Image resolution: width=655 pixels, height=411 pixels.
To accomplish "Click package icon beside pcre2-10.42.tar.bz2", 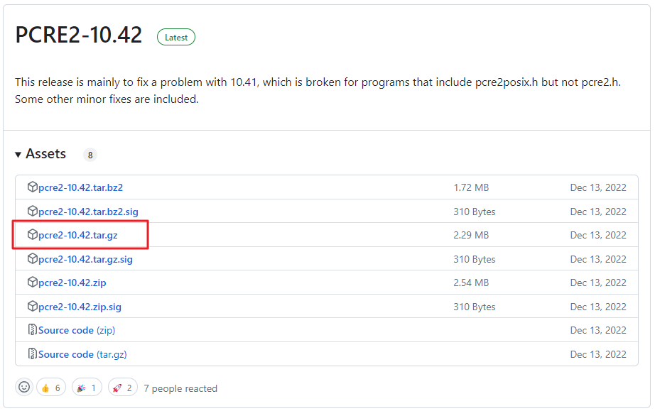I will click(x=32, y=187).
